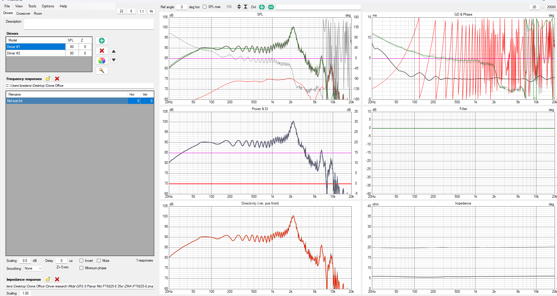Click Driver #1 Z value 8
Image resolution: width=557 pixels, height=296 pixels.
click(85, 47)
